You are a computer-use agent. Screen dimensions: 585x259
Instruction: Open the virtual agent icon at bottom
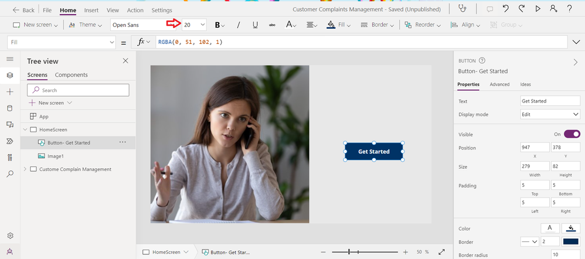[10, 252]
